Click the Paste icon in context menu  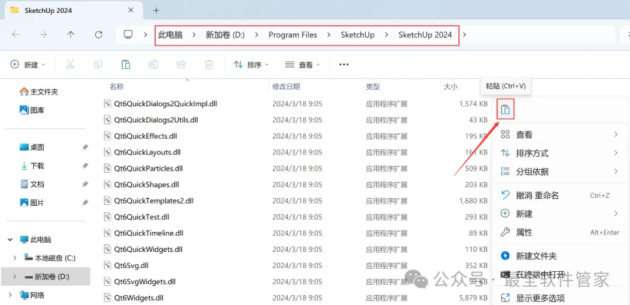coord(505,109)
